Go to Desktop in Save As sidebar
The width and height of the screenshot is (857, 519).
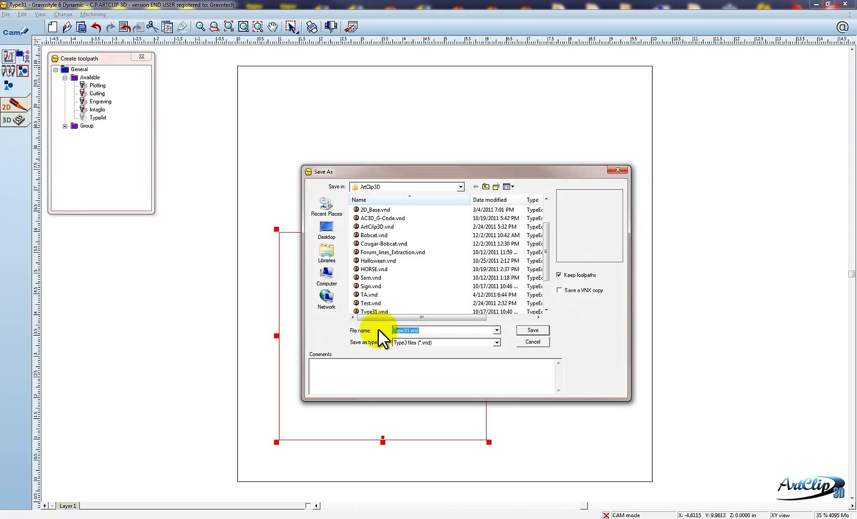[x=327, y=230]
